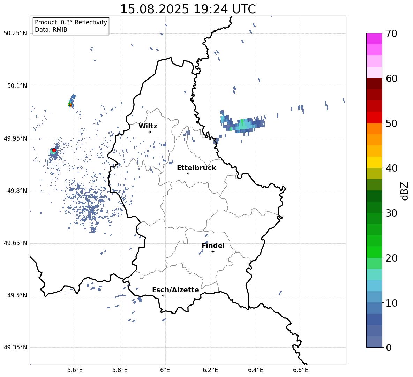Click the 49.8°N latitude label
Viewport: 413px width, 377px height.
[x=17, y=191]
